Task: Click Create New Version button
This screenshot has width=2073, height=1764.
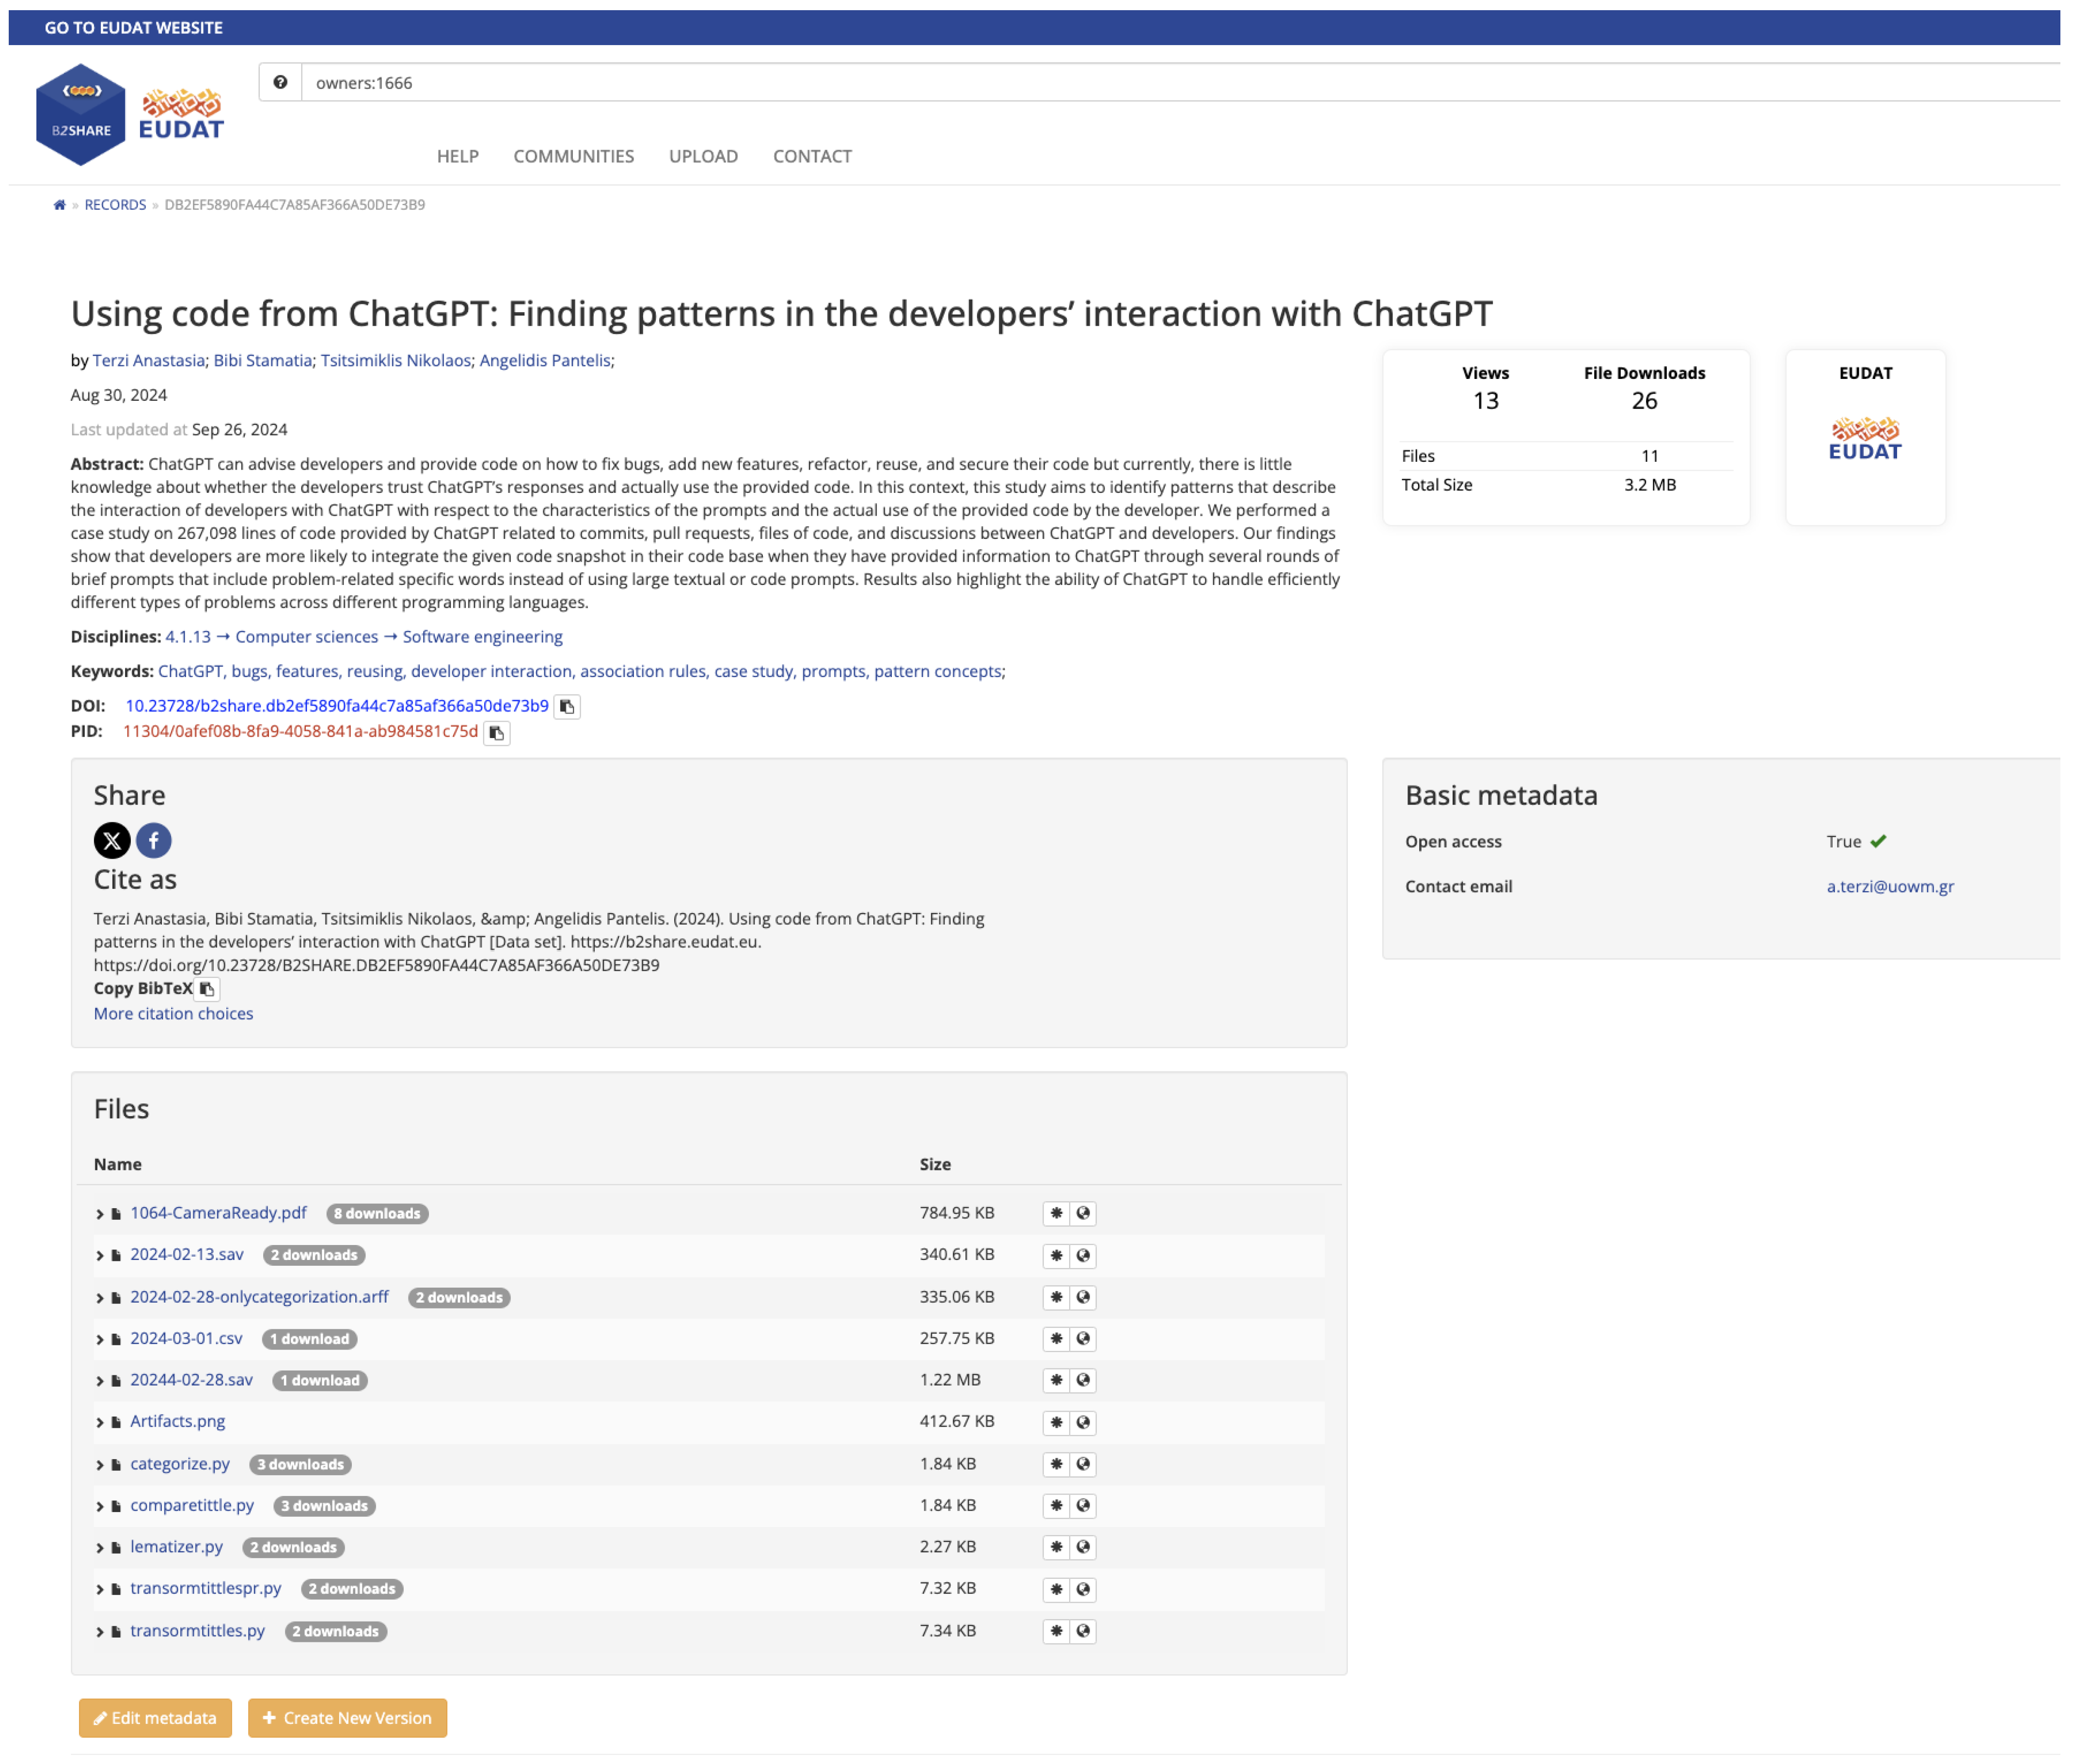Action: (347, 1718)
